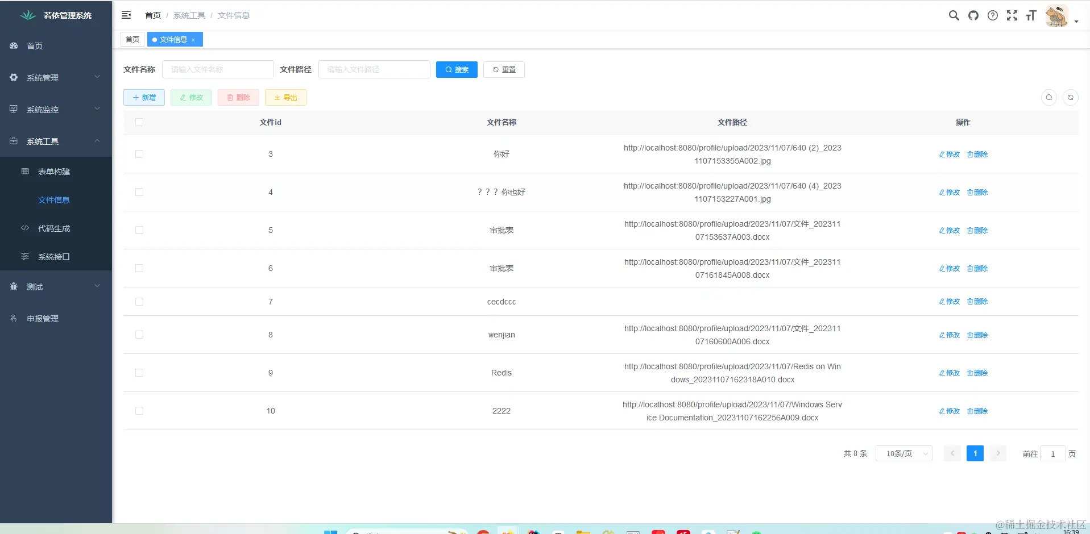Toggle the search bar with round magnifier button
Image resolution: width=1090 pixels, height=534 pixels.
pos(1049,97)
